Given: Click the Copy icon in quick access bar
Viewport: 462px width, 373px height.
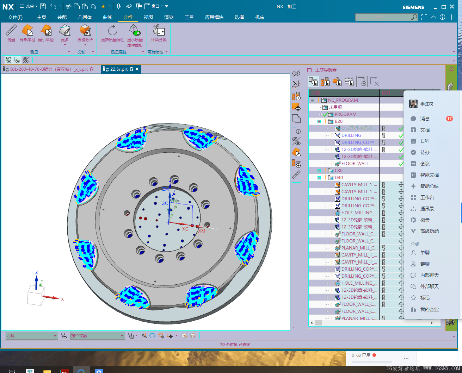Looking at the screenshot, I should coord(77,6).
